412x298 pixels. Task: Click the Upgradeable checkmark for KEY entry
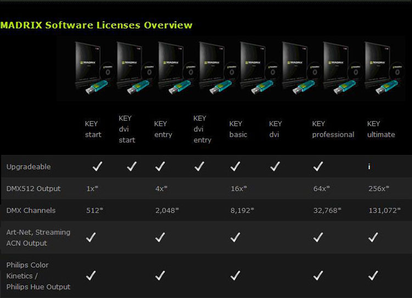(160, 166)
